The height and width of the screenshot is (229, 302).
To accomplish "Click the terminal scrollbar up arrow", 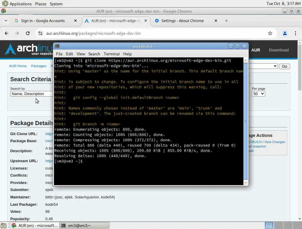I will point(246,60).
